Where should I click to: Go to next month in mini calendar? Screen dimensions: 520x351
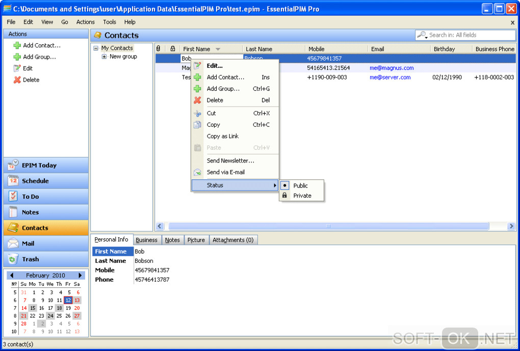click(80, 275)
